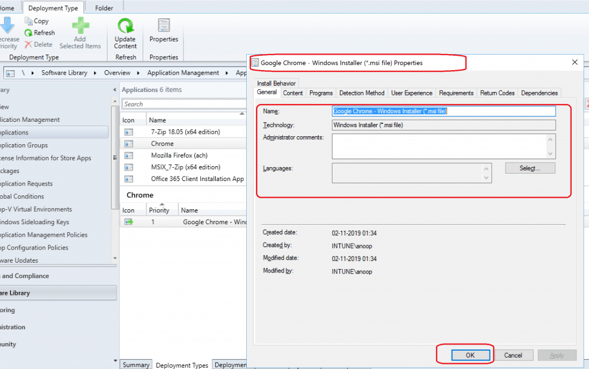The width and height of the screenshot is (589, 369).
Task: Click the green Refresh icon in ribbon
Action: point(28,33)
